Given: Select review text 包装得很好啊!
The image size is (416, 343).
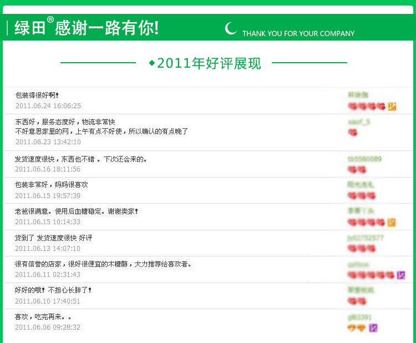Looking at the screenshot, I should [x=37, y=95].
